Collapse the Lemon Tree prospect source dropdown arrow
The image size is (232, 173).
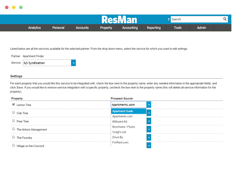pos(149,105)
